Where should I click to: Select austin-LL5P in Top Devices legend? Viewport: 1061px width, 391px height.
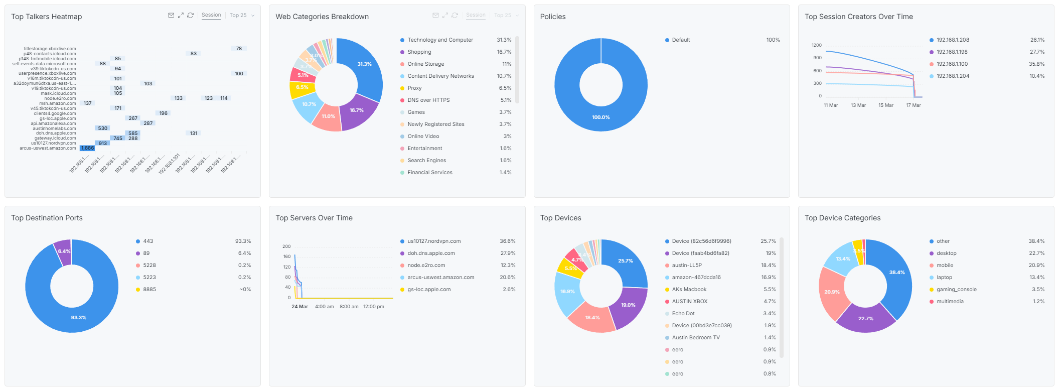pos(720,266)
